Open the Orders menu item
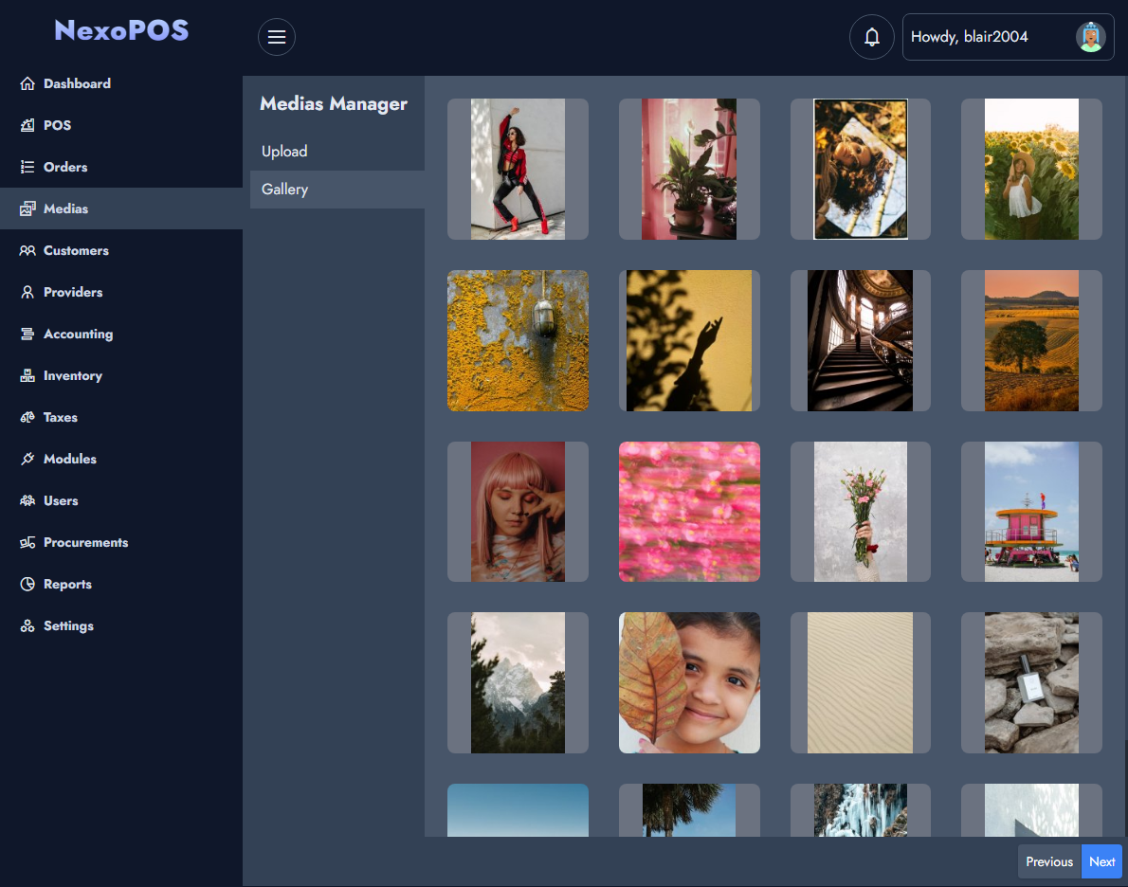The image size is (1128, 887). coord(121,167)
